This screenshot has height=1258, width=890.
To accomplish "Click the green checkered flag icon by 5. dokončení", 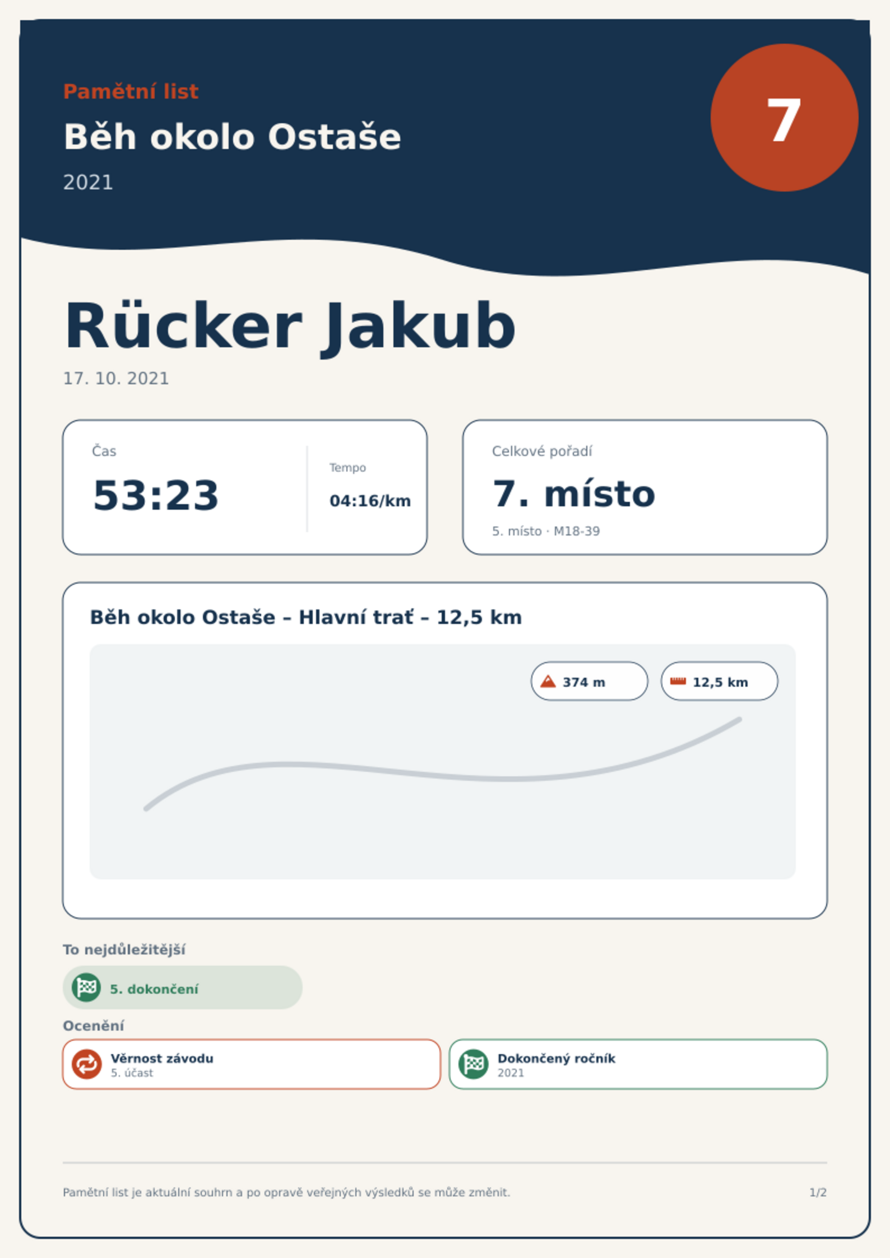I will pos(86,987).
